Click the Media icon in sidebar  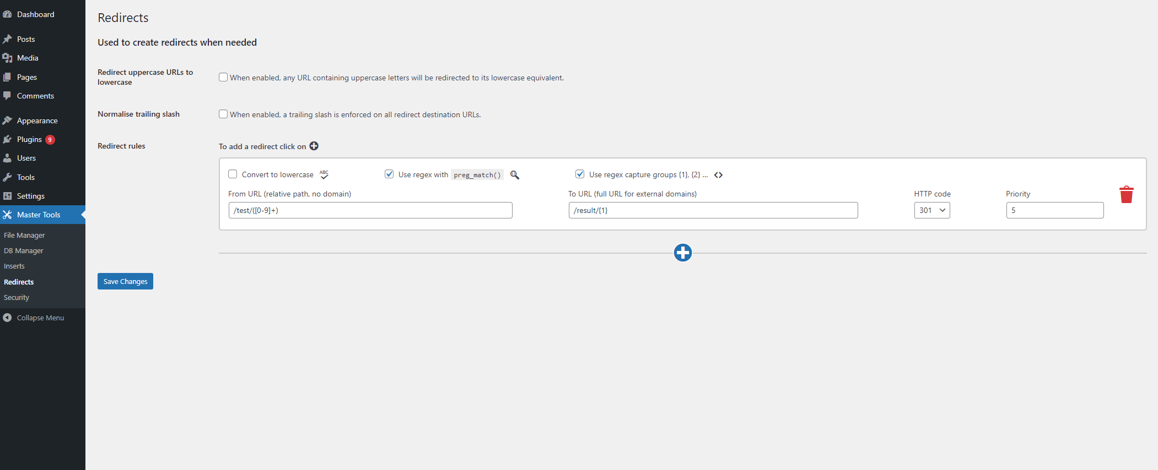(7, 58)
